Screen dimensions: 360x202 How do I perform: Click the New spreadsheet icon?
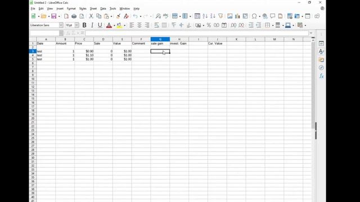[34, 16]
